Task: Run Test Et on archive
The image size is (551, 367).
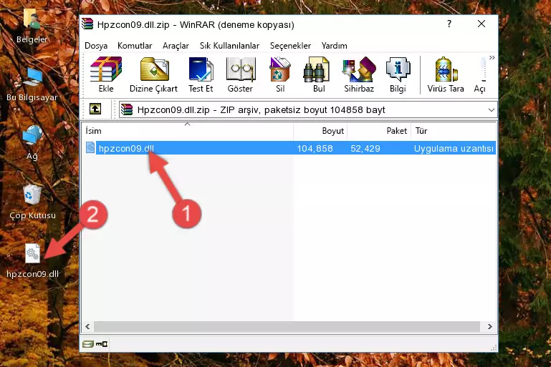Action: point(201,74)
